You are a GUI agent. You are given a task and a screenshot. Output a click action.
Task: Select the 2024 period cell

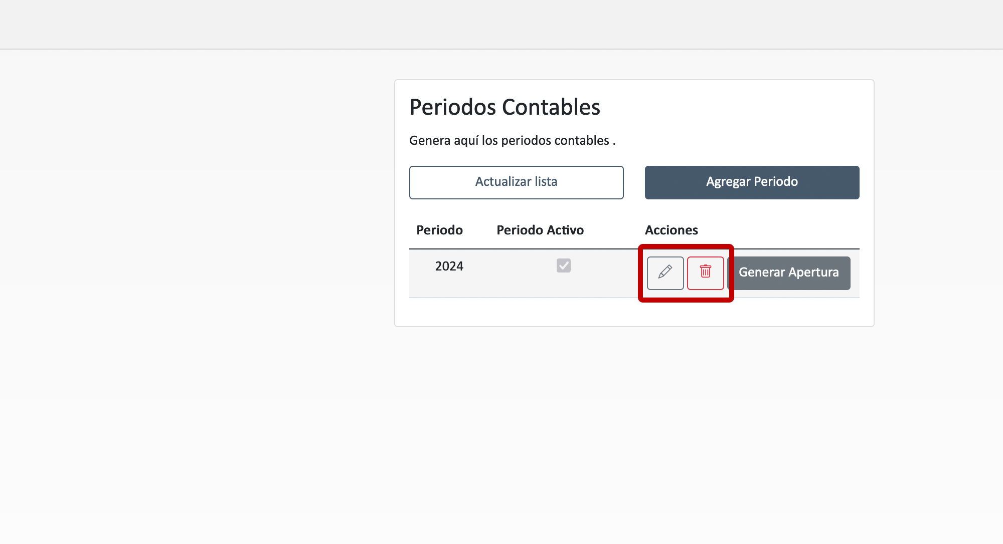point(449,266)
